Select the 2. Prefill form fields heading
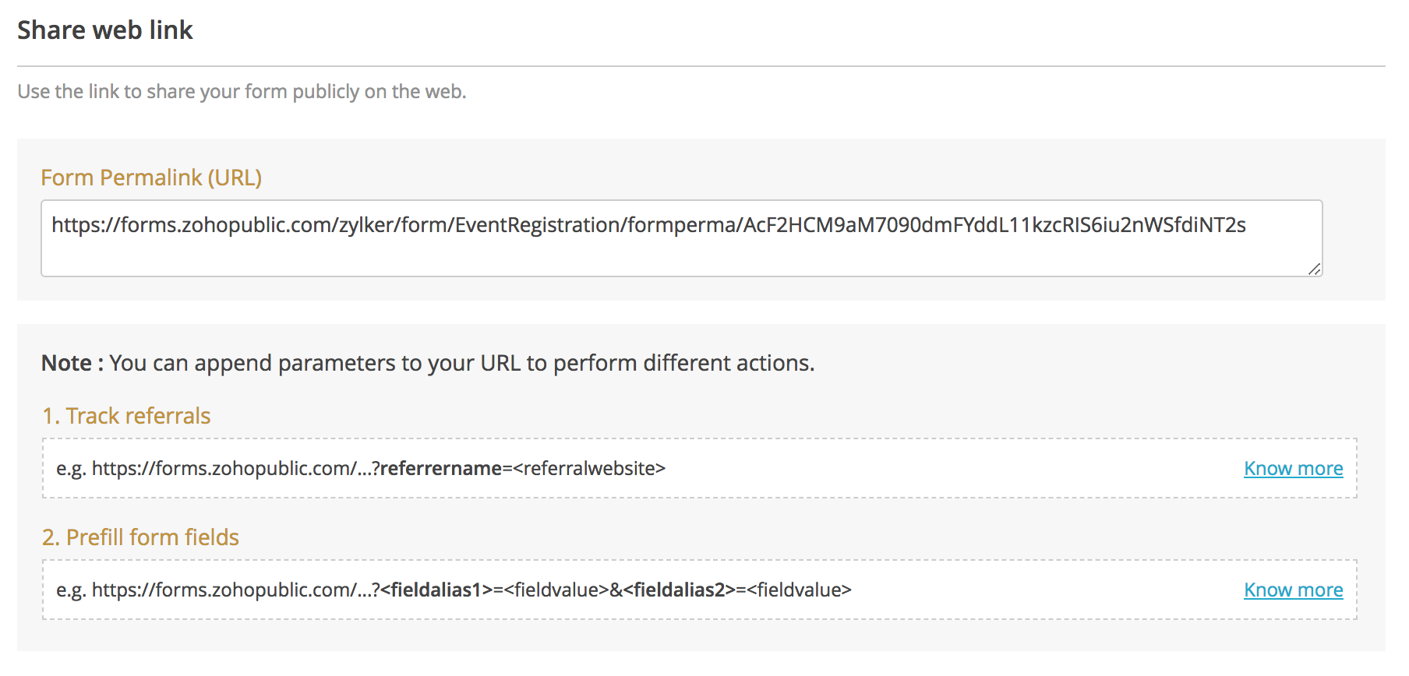This screenshot has width=1409, height=676. coord(140,537)
